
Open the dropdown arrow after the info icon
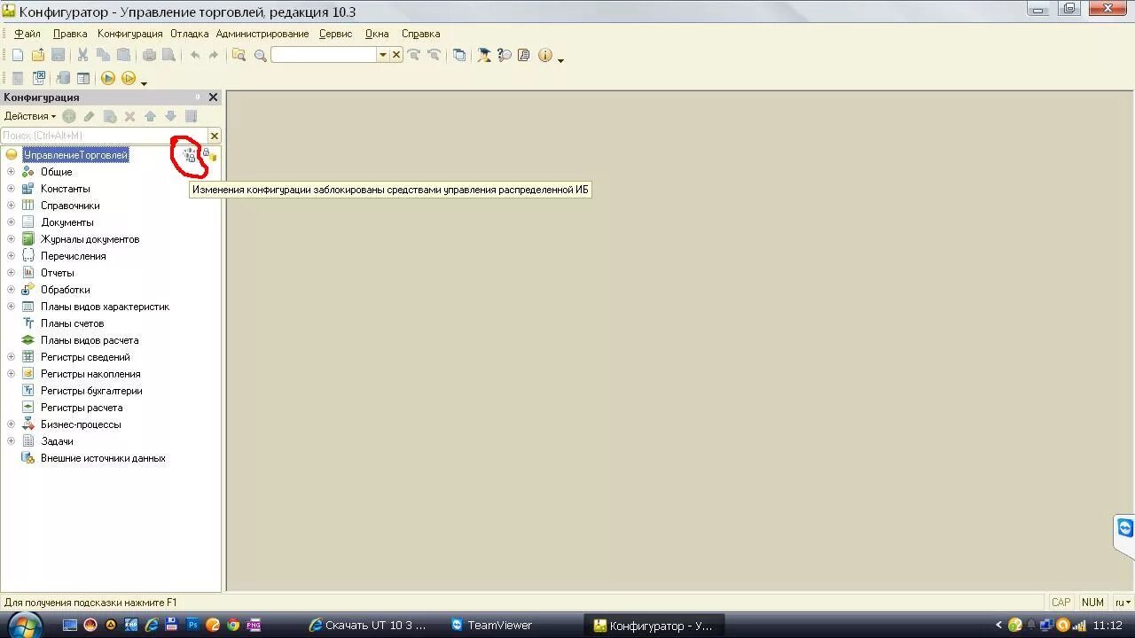(x=560, y=59)
